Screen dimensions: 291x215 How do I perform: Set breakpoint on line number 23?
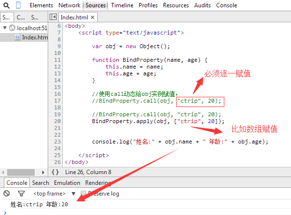pos(57,142)
